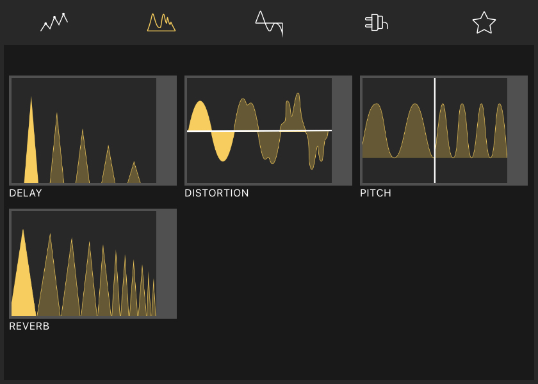The width and height of the screenshot is (538, 384).
Task: Tap the gray strip beside Reverb preview
Action: [166, 264]
